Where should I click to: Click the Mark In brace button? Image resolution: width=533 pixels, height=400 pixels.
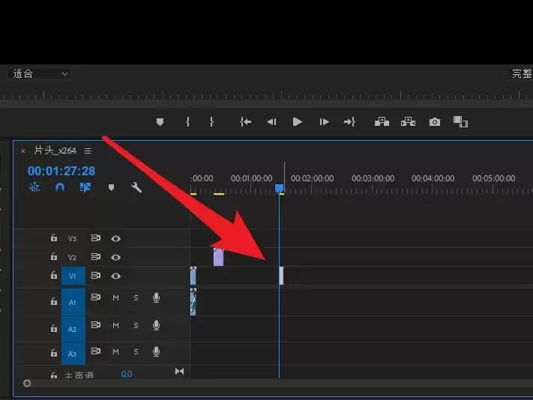tap(187, 122)
